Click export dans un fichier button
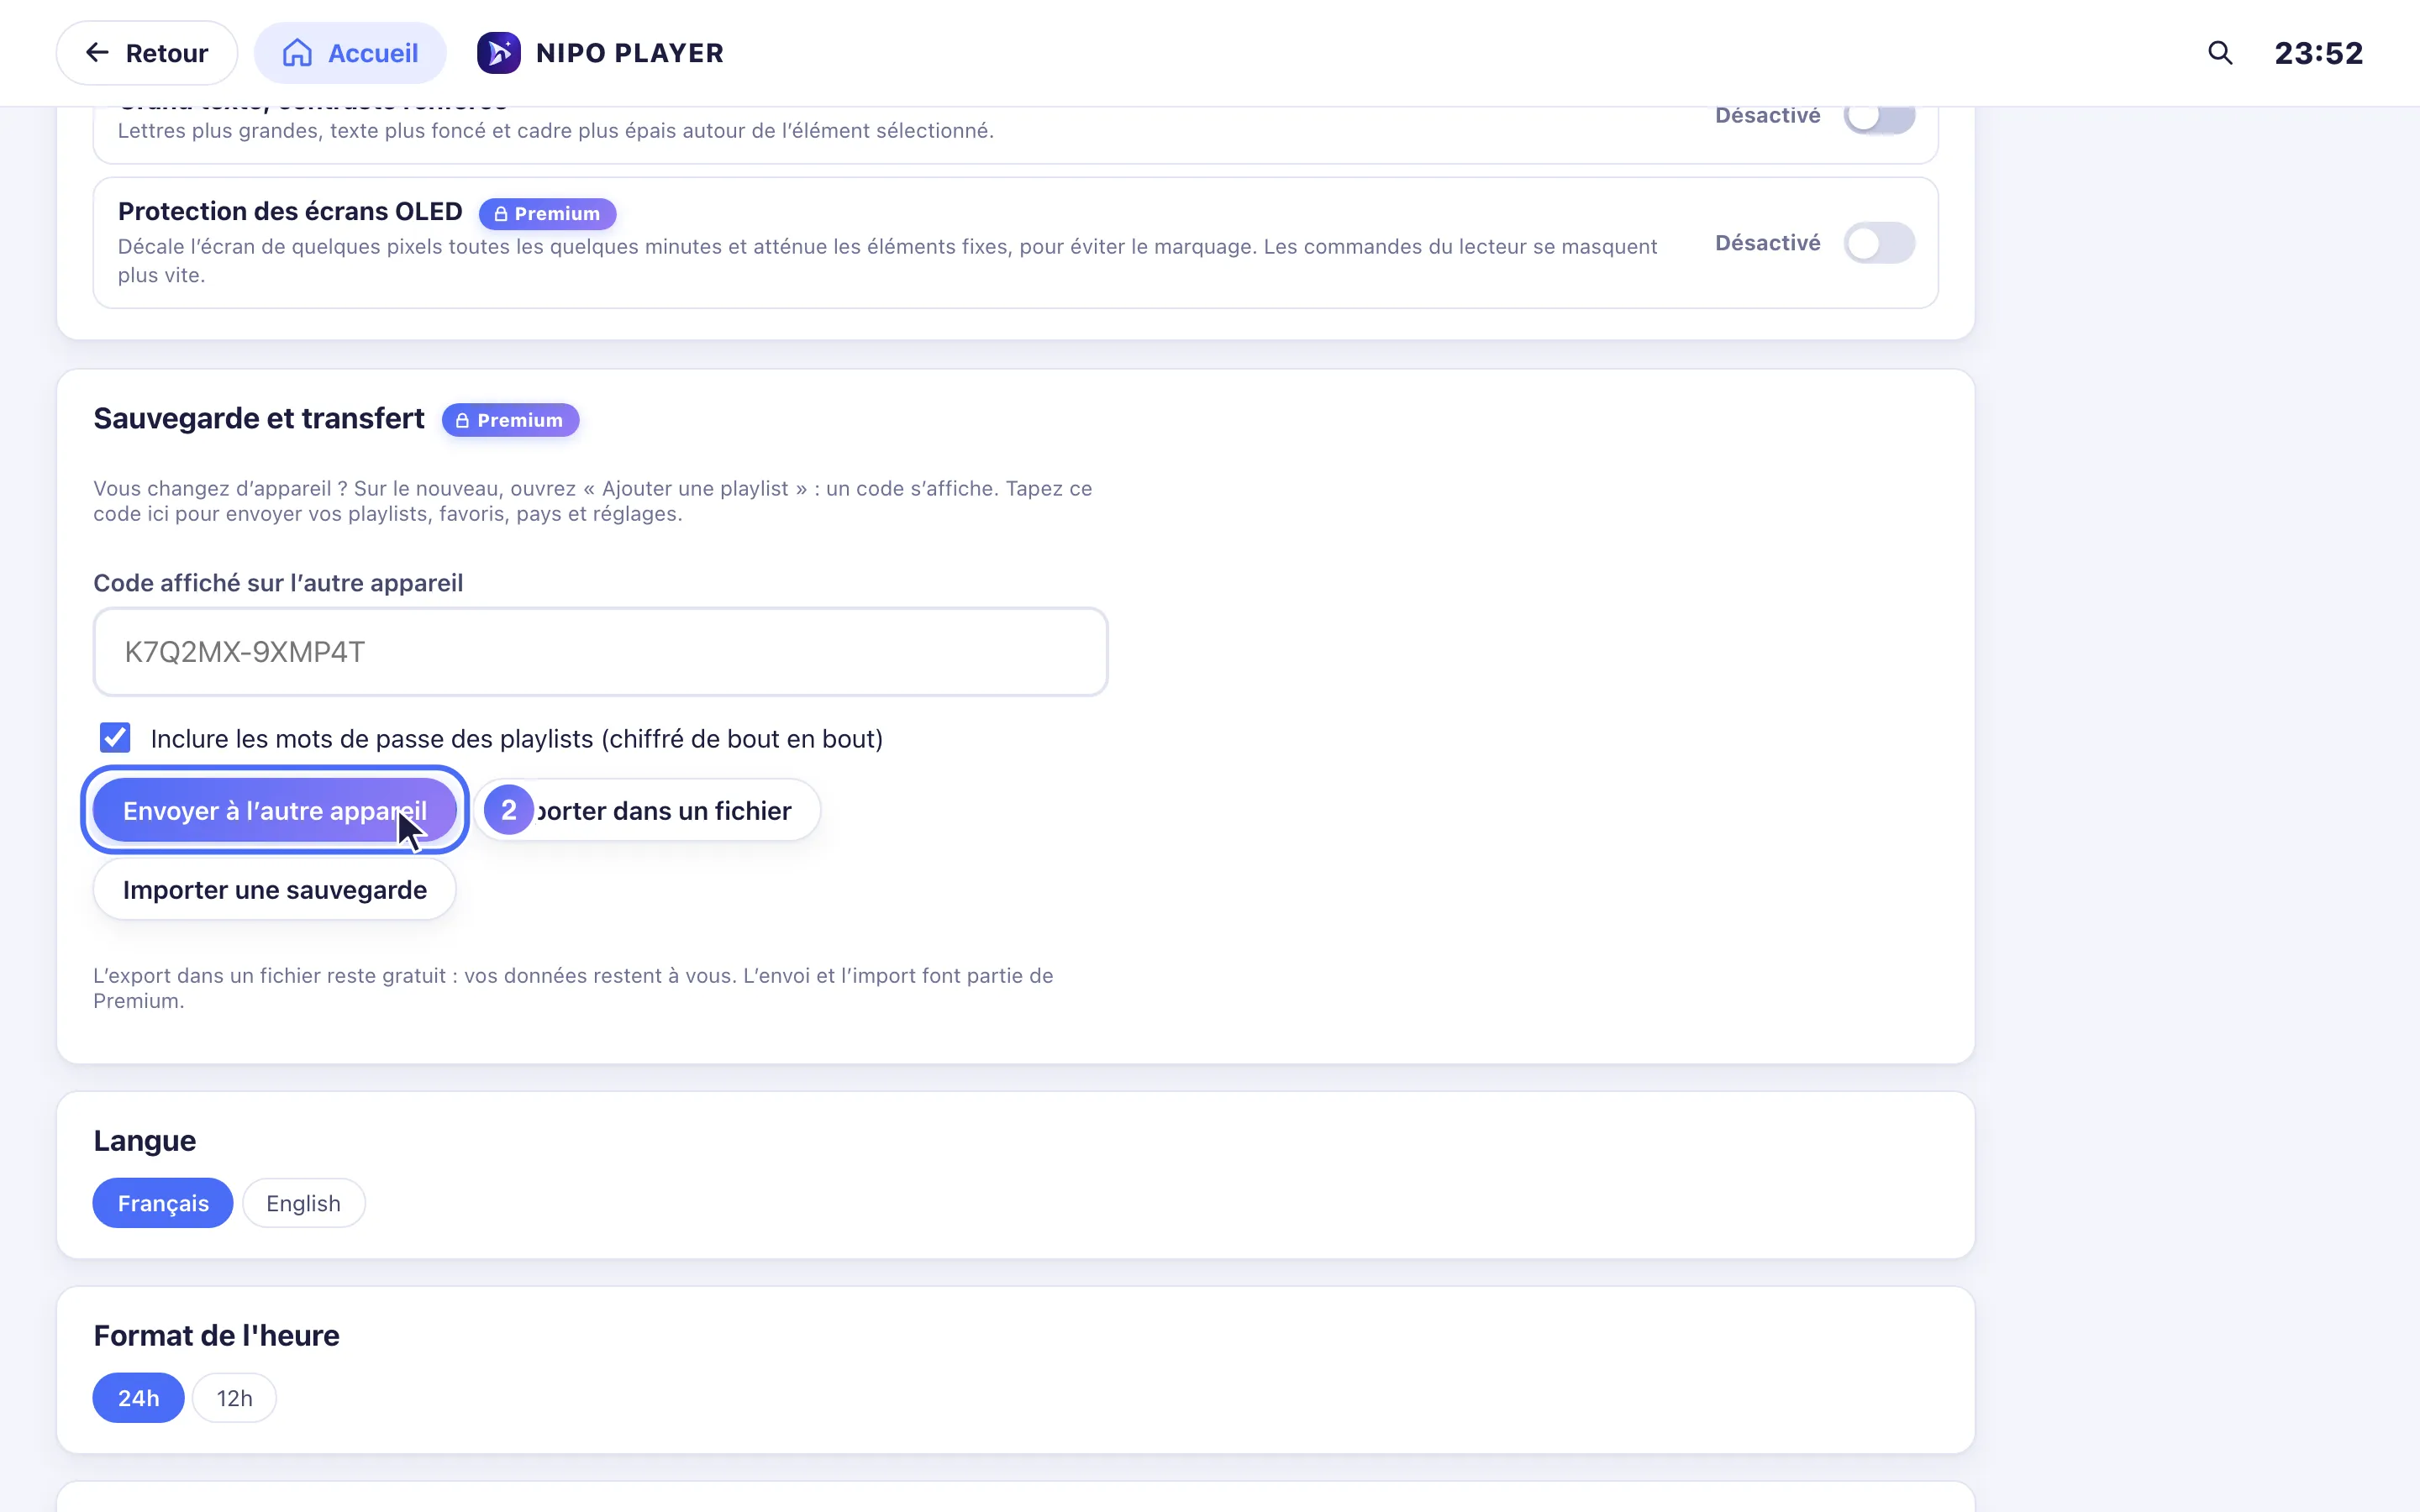 coord(648,810)
